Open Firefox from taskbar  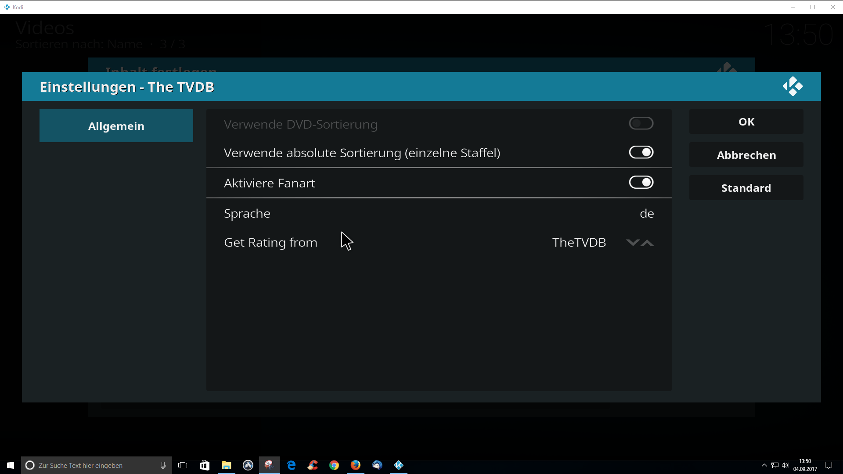(356, 465)
